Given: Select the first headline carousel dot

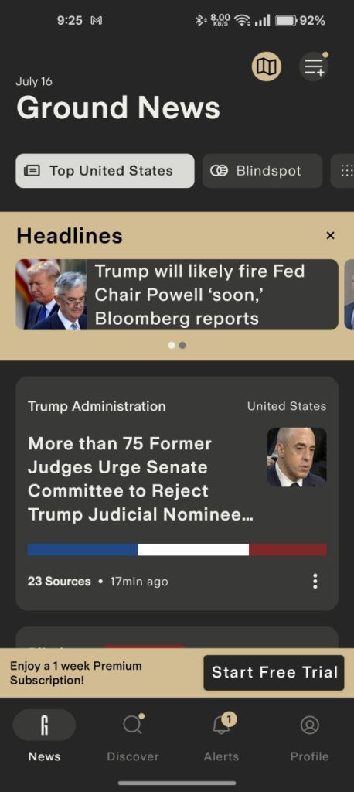Looking at the screenshot, I should pos(172,346).
